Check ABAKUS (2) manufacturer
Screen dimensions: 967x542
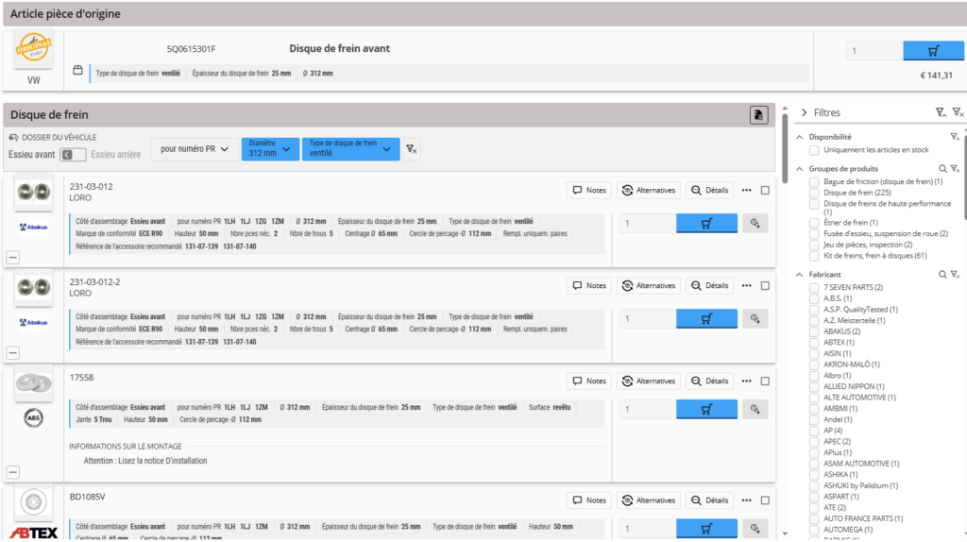point(814,331)
